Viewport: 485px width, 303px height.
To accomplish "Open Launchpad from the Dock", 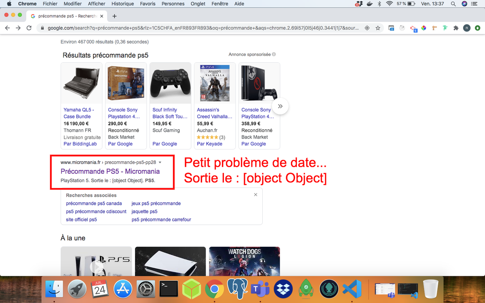I will point(77,288).
